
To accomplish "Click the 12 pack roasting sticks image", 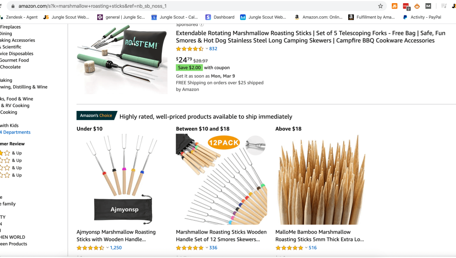I will point(221,179).
